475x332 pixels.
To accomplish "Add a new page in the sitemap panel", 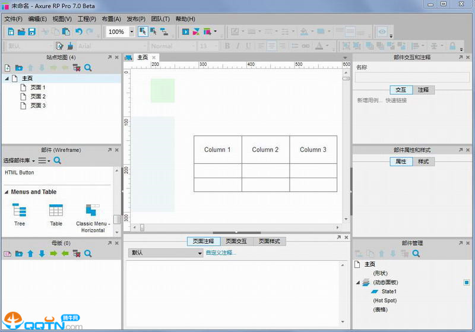I will [x=8, y=68].
